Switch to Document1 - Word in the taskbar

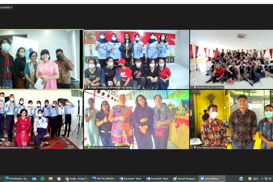click(x=131, y=179)
